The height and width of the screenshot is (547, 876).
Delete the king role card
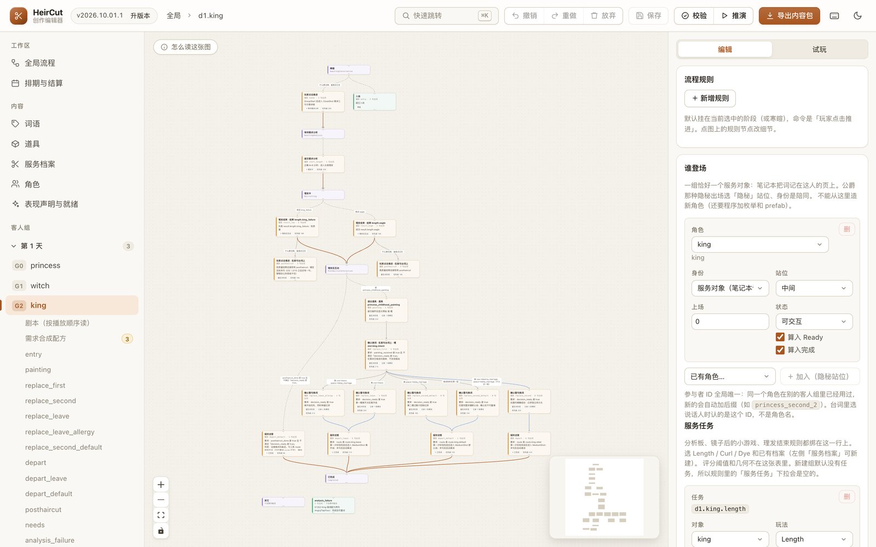tap(846, 229)
